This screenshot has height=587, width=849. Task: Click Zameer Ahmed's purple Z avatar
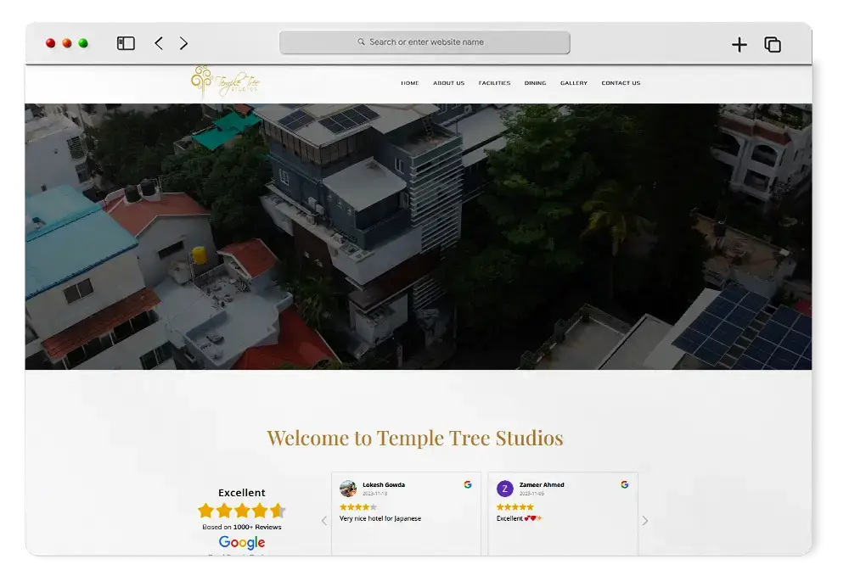tap(504, 489)
